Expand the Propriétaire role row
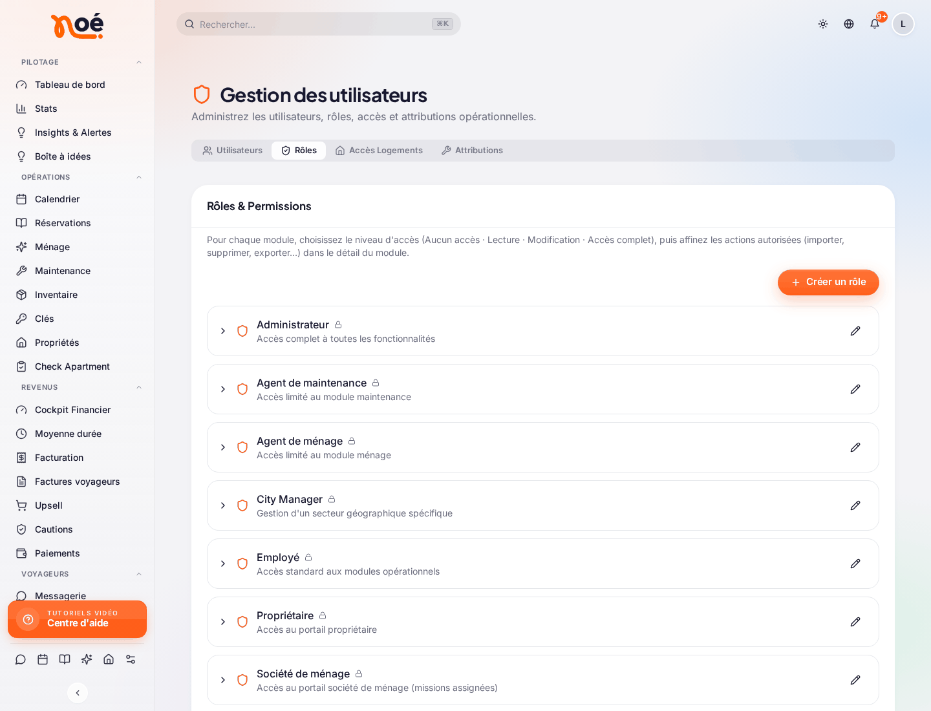Image resolution: width=931 pixels, height=711 pixels. [223, 622]
